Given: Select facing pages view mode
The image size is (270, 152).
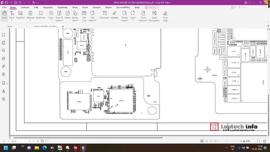Looking at the screenshot, I should click(x=211, y=141).
